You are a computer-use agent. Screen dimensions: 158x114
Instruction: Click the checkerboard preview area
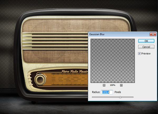[x=113, y=61]
